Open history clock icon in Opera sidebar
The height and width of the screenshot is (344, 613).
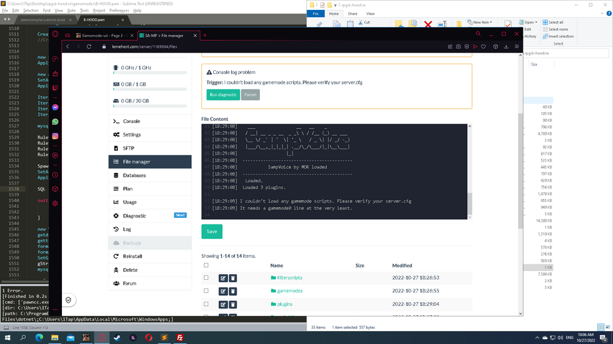(x=55, y=174)
